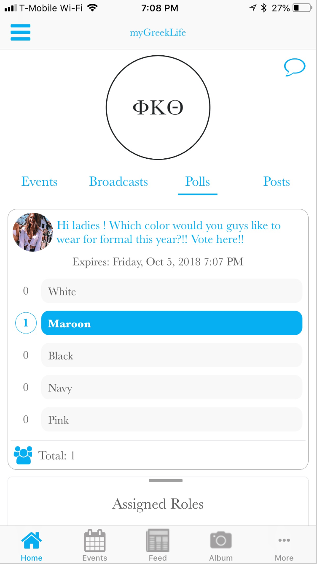Switch to the Posts tab
The image size is (317, 564).
coord(277,182)
